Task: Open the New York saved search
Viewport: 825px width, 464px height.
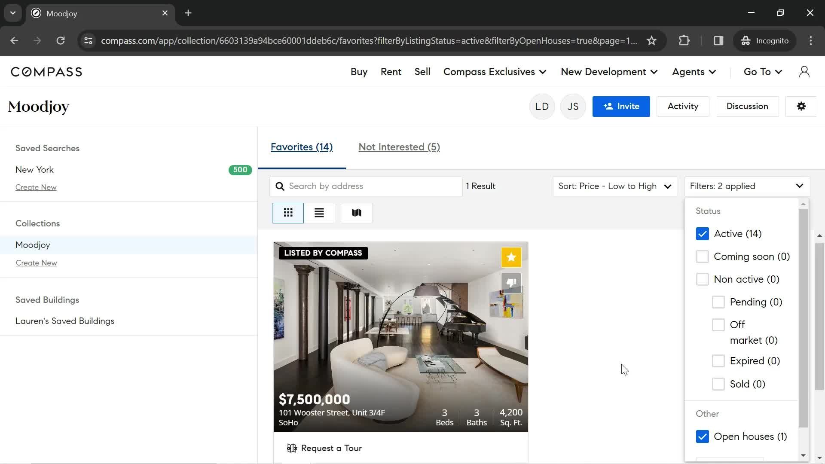Action: (x=34, y=170)
